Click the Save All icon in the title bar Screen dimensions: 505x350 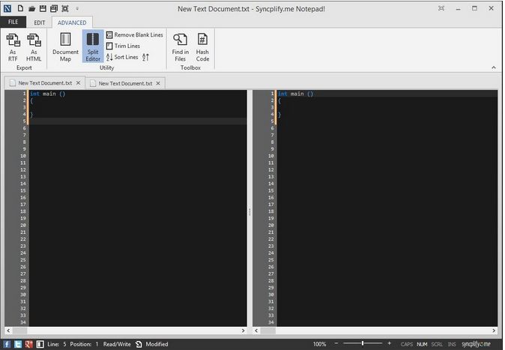[x=54, y=8]
